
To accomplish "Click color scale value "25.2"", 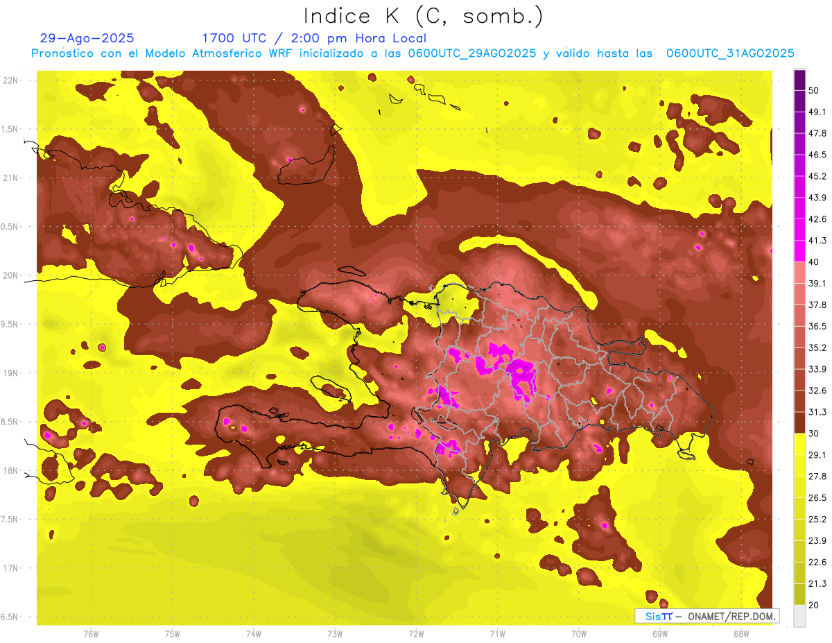I will pyautogui.click(x=817, y=520).
